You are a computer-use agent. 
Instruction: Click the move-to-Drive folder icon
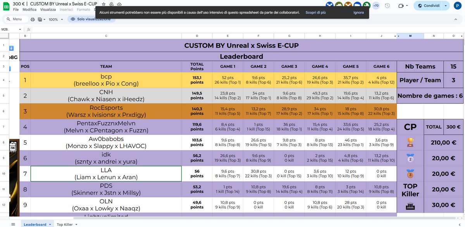pyautogui.click(x=111, y=3)
